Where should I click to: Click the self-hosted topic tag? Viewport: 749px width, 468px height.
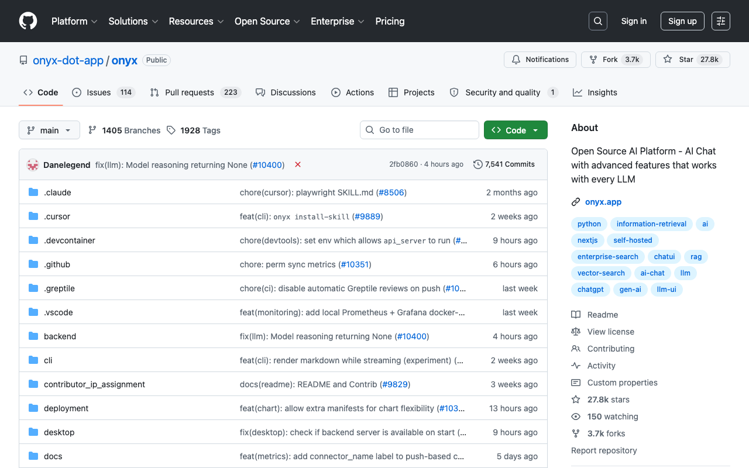pos(633,240)
